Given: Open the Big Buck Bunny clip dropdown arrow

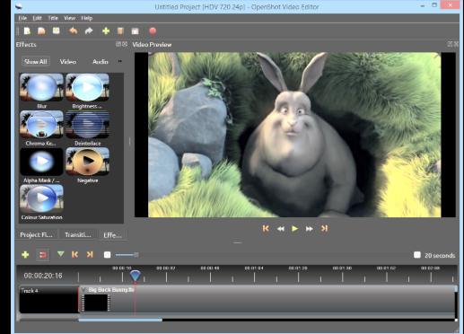Looking at the screenshot, I should (83, 290).
